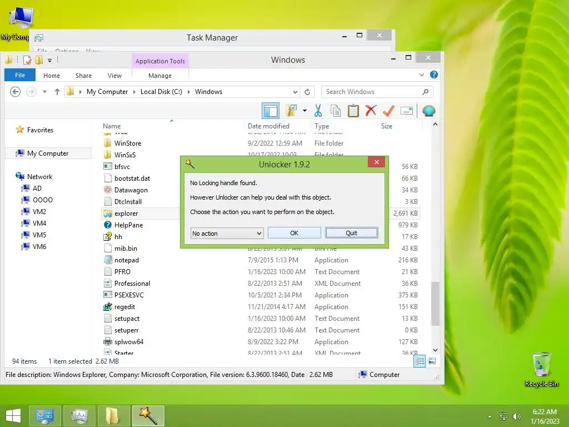Open the Start button
The height and width of the screenshot is (427, 569).
pos(13,416)
